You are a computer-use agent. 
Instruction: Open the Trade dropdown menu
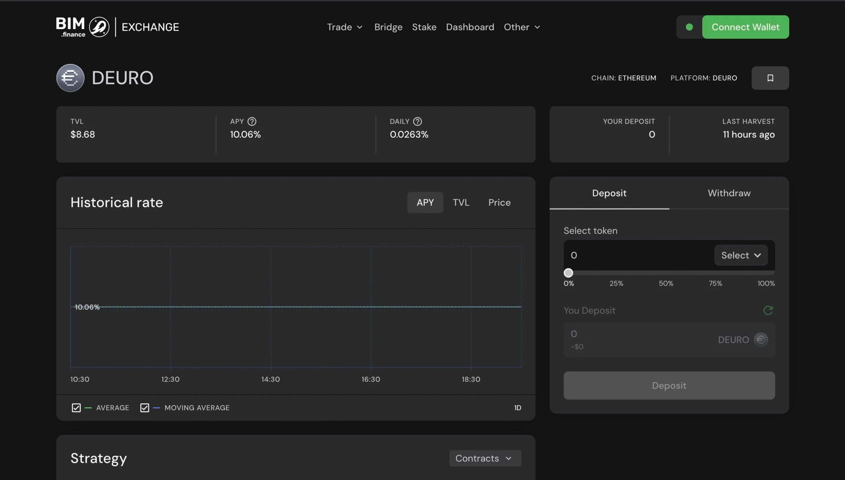coord(345,27)
